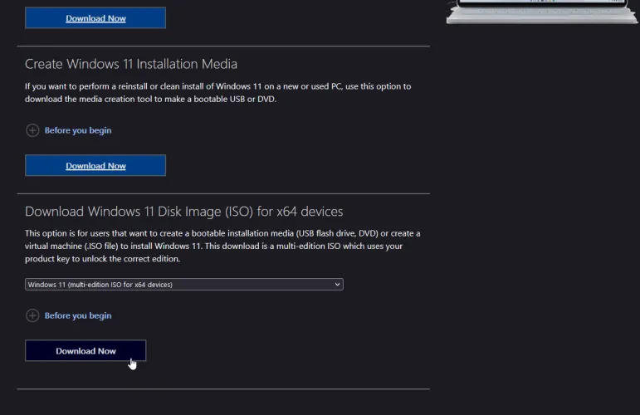Click the topmost Download Now button
Viewport: 640px width, 415px height.
[95, 17]
